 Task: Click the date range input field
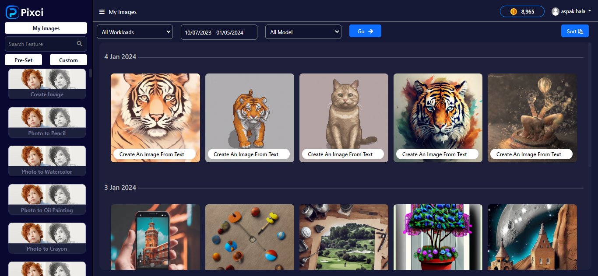(x=219, y=32)
